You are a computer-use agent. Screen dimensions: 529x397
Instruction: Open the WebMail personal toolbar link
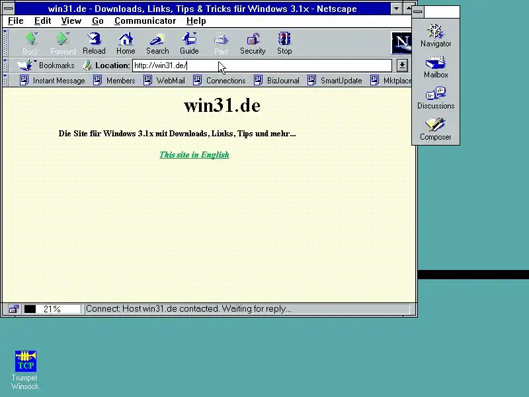point(164,81)
